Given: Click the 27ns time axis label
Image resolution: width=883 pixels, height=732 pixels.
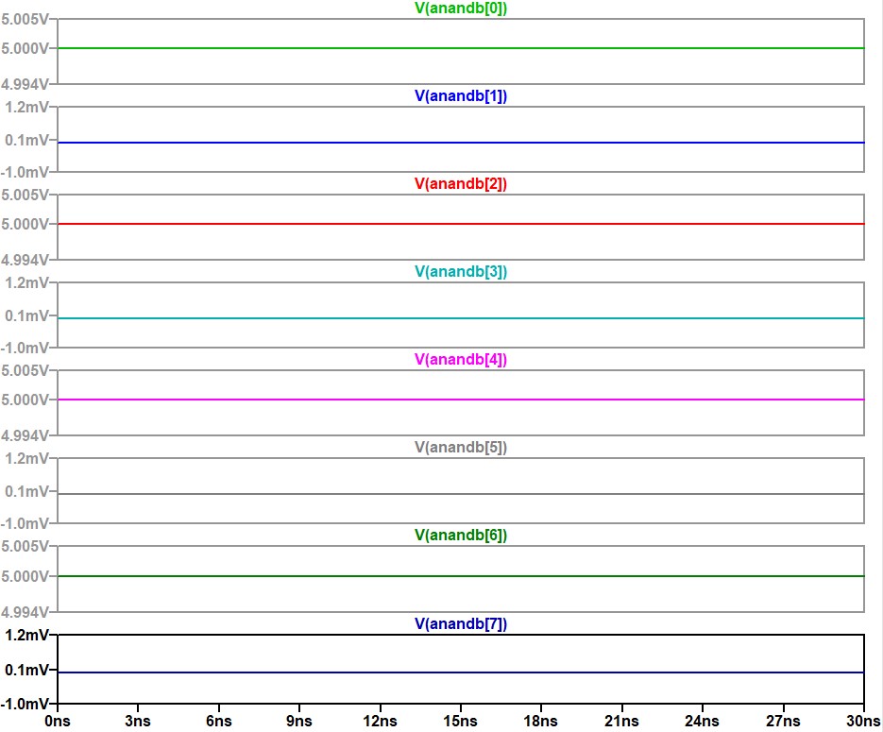Looking at the screenshot, I should click(783, 722).
